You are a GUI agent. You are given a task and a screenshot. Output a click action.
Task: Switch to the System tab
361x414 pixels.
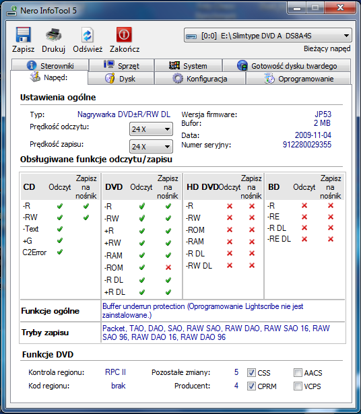coord(188,65)
